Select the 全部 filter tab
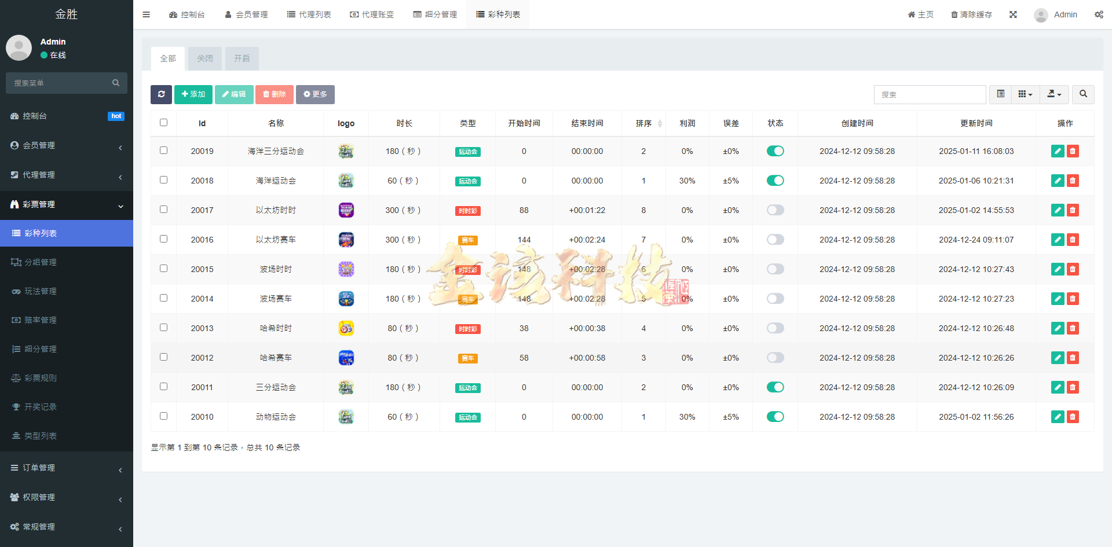Viewport: 1112px width, 547px height. pyautogui.click(x=168, y=58)
